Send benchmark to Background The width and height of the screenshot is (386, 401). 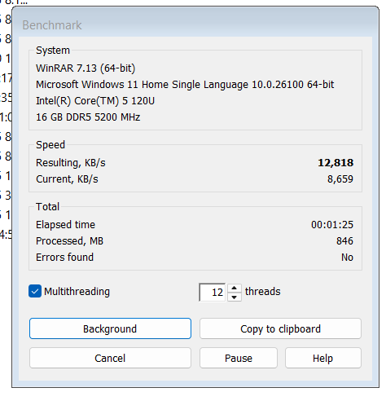click(110, 328)
